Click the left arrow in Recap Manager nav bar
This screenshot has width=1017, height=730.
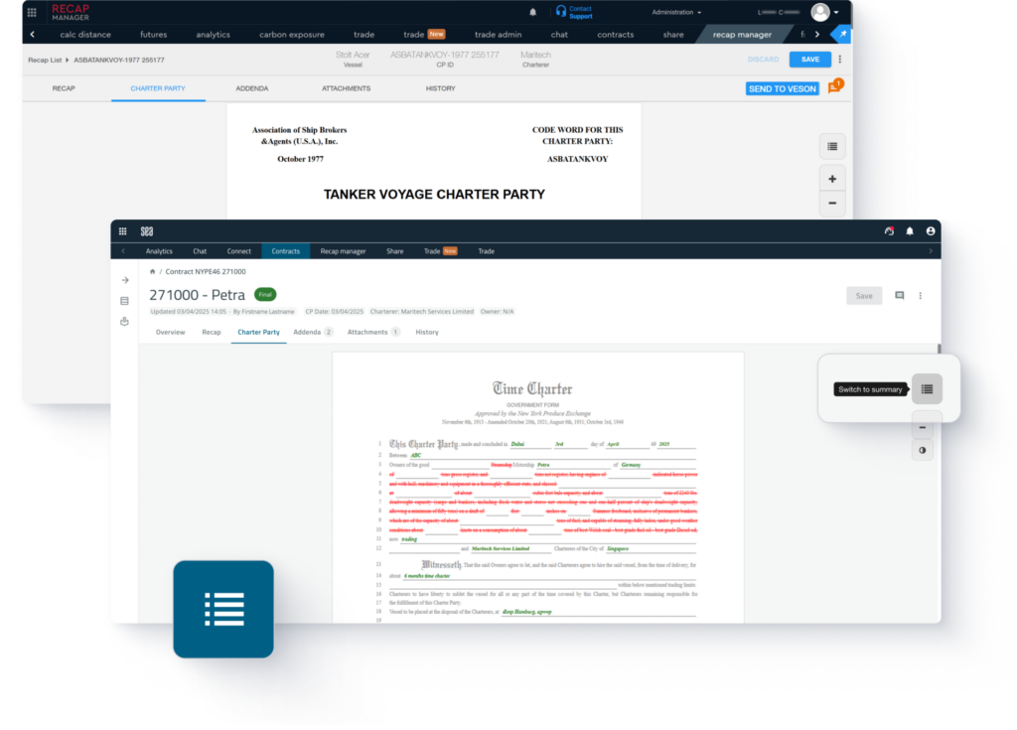(x=33, y=35)
